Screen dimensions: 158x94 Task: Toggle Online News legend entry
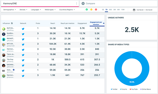click(145, 89)
